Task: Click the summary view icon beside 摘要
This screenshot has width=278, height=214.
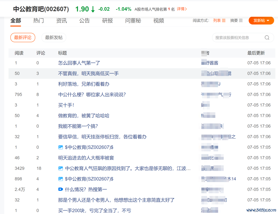Action: (241, 21)
